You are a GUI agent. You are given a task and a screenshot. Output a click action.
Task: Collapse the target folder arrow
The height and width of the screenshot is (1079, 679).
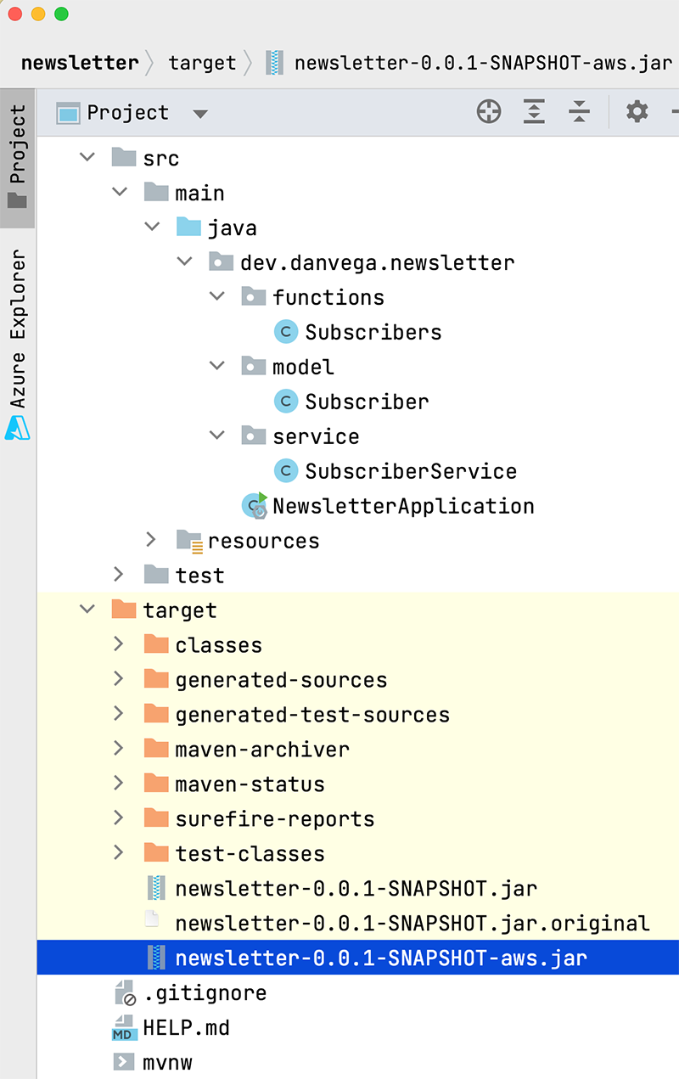(87, 610)
